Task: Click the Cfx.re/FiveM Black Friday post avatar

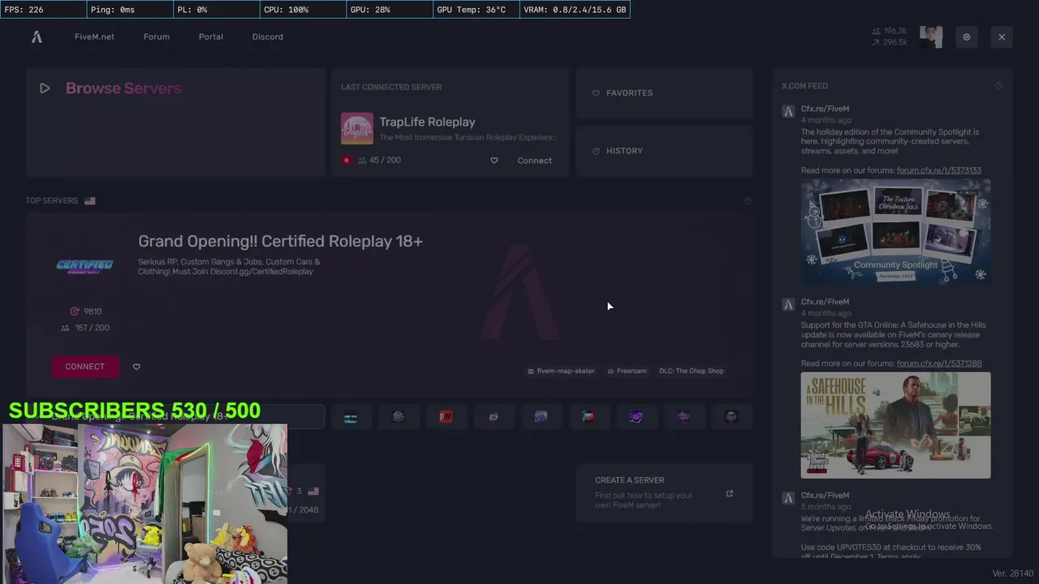Action: coord(788,498)
